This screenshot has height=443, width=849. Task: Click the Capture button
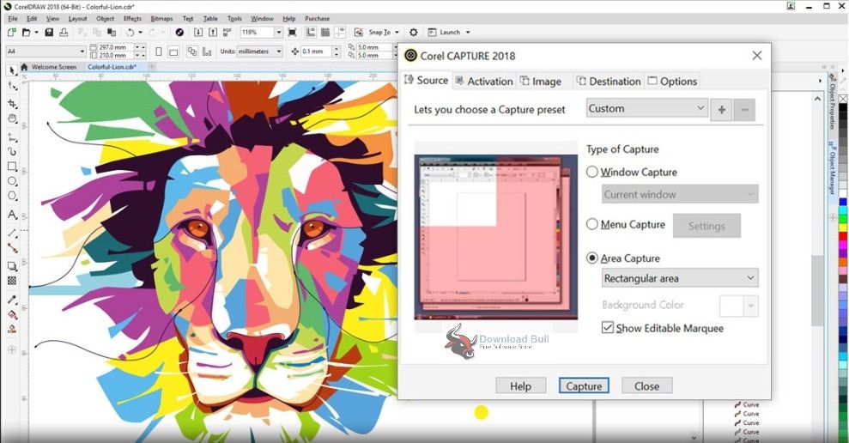(x=584, y=386)
